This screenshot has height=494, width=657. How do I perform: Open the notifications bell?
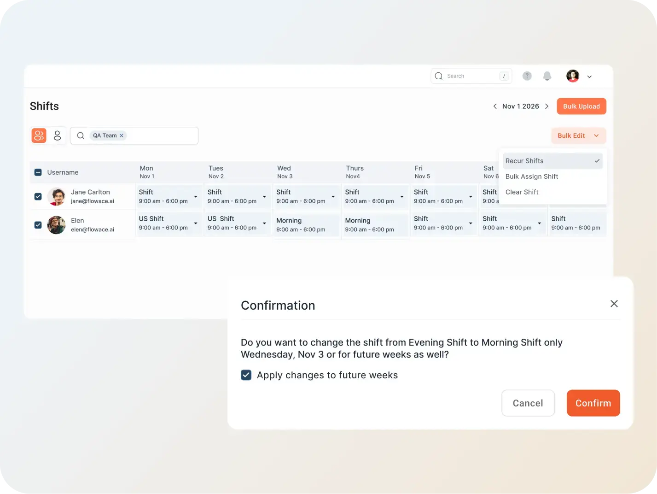547,76
